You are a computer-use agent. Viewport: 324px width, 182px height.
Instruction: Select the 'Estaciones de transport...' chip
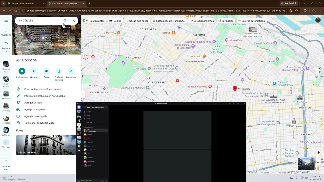(169, 21)
